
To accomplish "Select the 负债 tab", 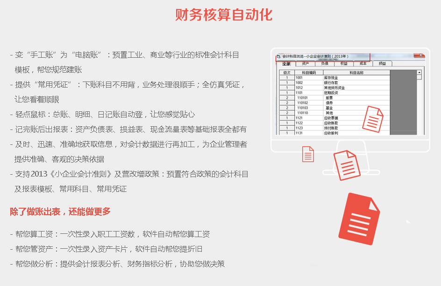I will (x=324, y=63).
